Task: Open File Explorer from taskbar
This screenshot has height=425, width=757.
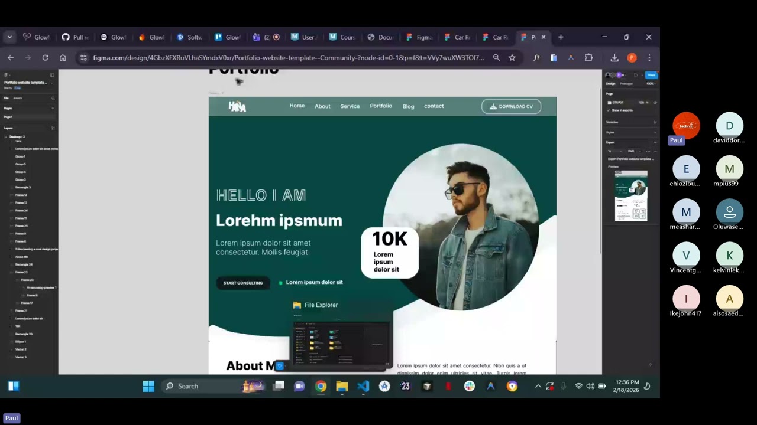Action: (x=342, y=386)
